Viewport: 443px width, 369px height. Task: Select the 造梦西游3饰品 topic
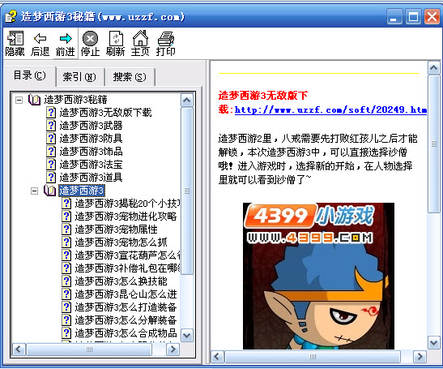[91, 152]
